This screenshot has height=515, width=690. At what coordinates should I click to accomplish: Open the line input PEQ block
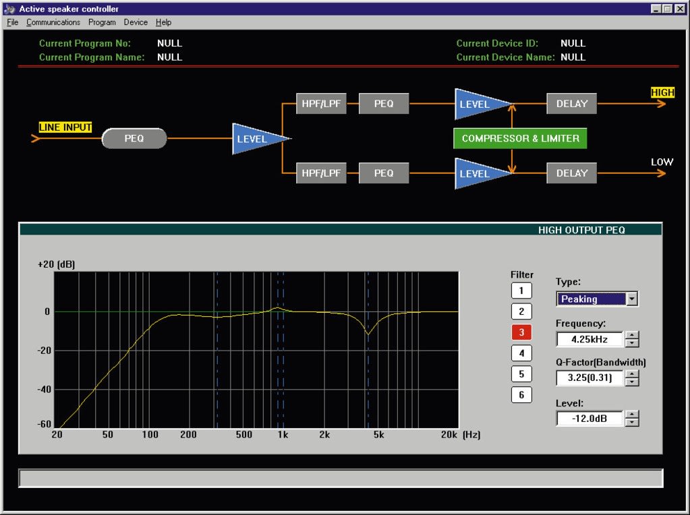click(x=134, y=139)
